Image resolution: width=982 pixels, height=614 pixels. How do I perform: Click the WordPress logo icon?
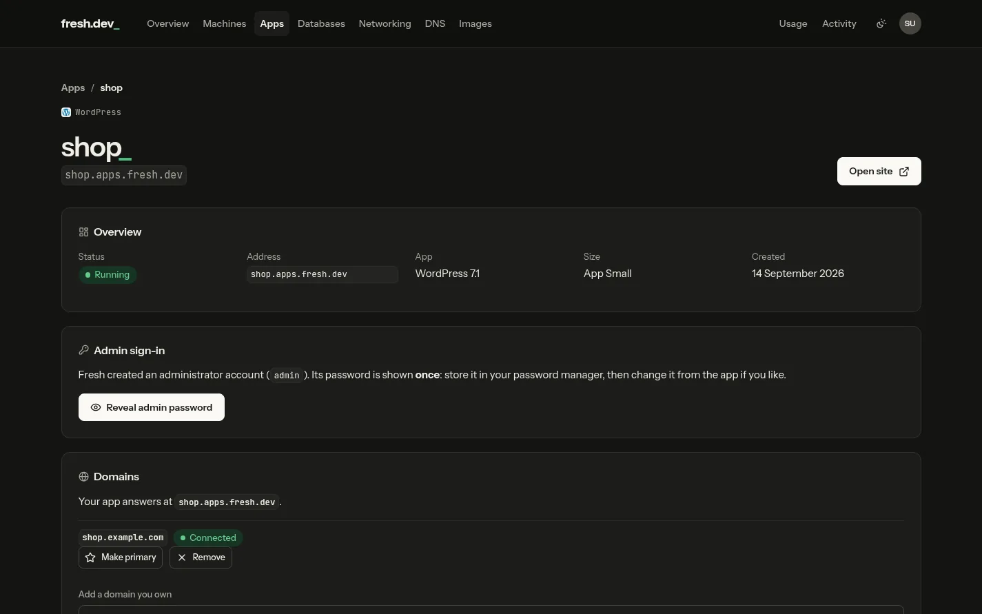[x=66, y=112]
